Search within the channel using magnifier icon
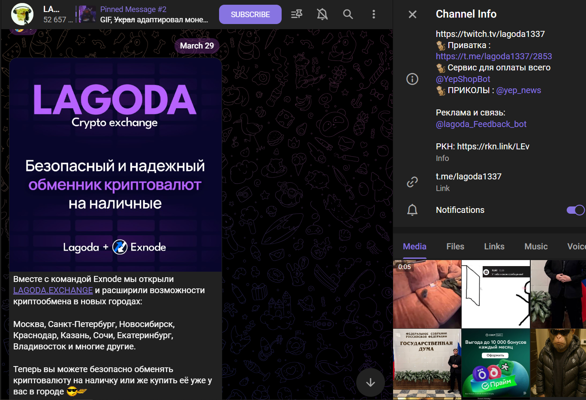586x400 pixels. [348, 14]
